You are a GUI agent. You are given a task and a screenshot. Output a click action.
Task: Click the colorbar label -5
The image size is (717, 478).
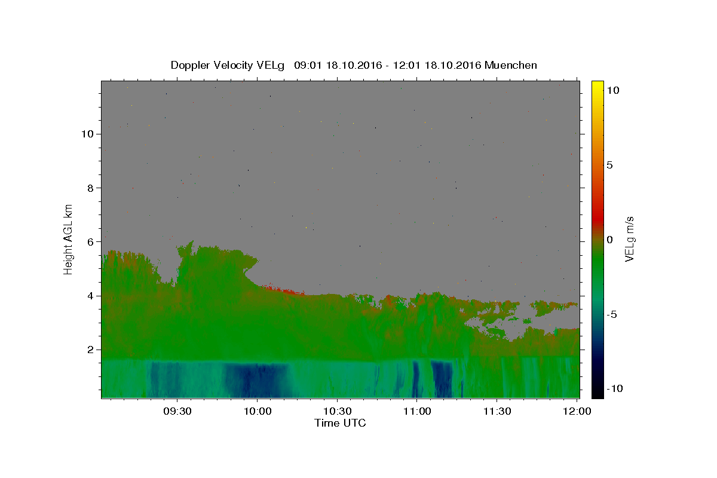(611, 314)
